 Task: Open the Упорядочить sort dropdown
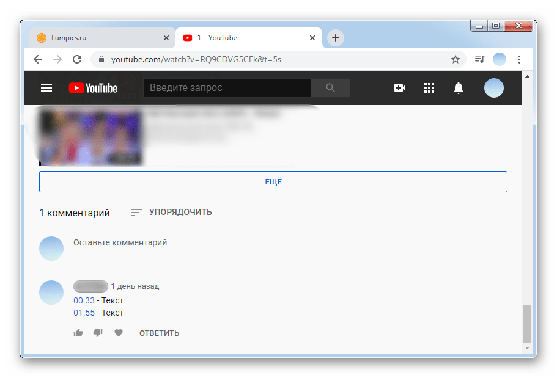172,213
